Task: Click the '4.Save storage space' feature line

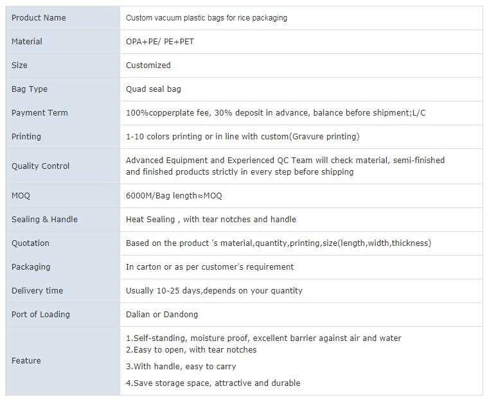Action: point(213,383)
